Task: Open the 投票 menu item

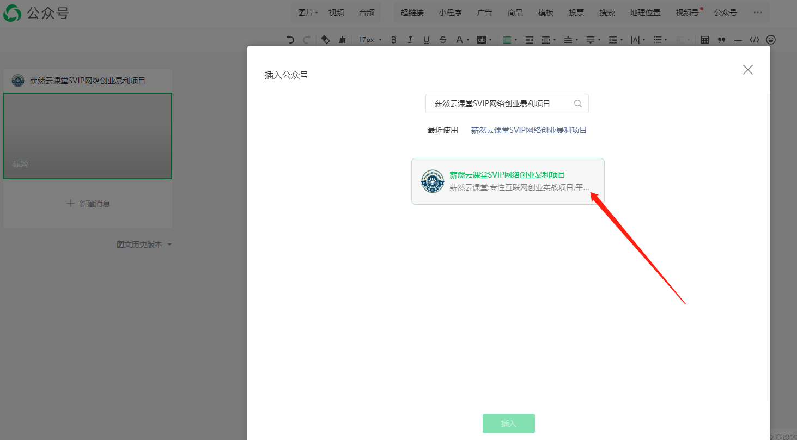Action: 576,13
